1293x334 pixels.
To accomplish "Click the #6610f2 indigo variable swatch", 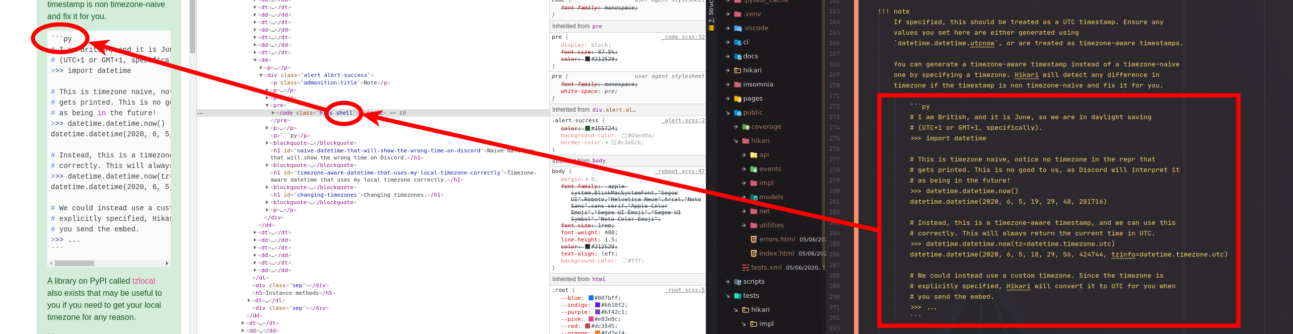I will tap(598, 305).
